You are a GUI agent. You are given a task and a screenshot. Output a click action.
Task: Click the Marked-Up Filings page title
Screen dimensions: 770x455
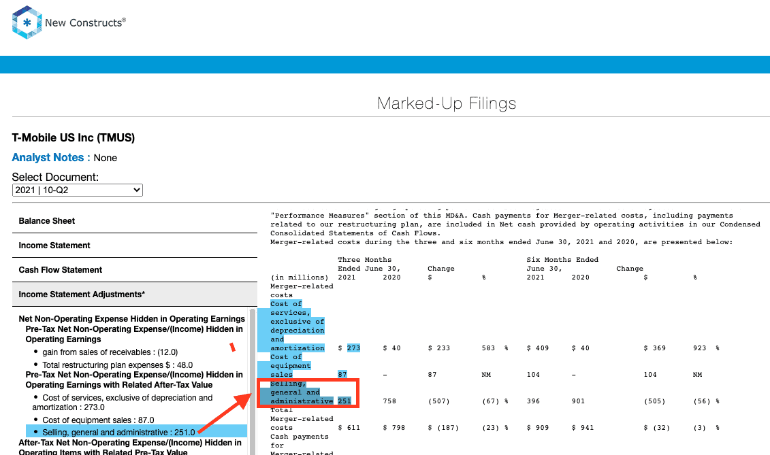[x=447, y=103]
